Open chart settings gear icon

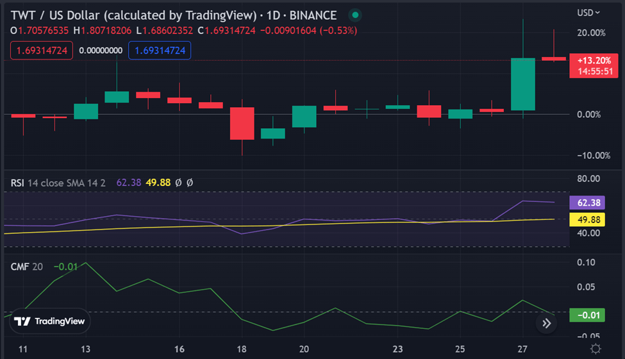596,349
